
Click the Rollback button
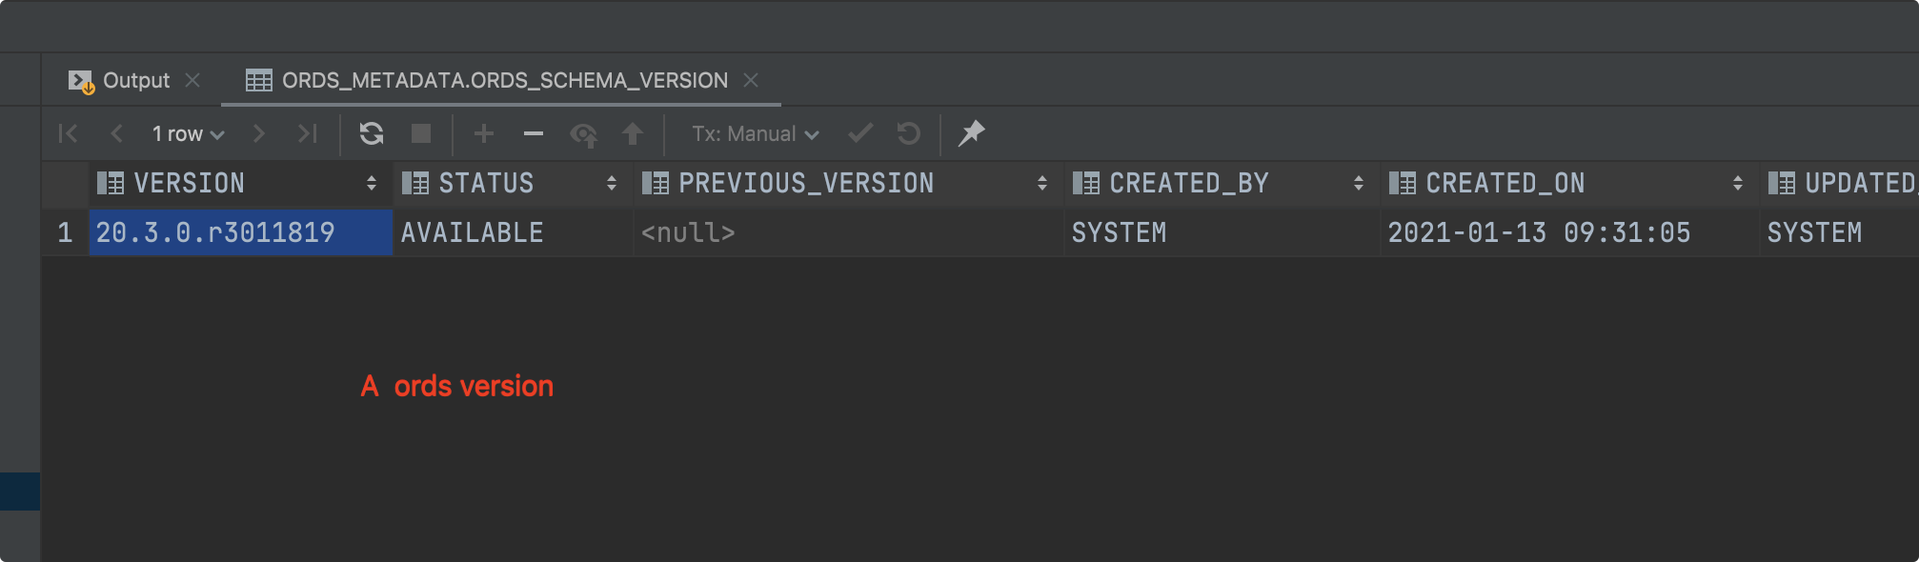click(909, 134)
